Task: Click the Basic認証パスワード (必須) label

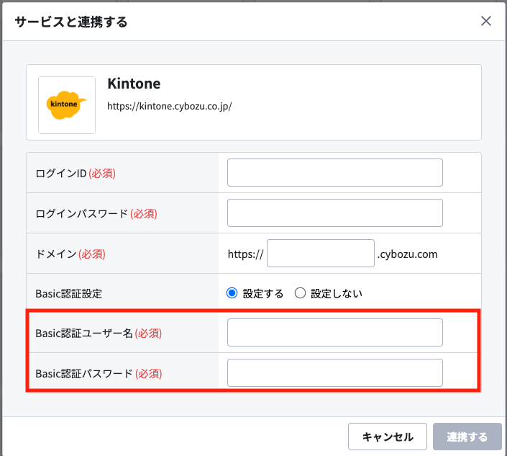Action: pos(99,374)
